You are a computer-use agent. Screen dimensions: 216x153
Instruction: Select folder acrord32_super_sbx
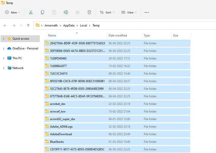tap(117, 119)
